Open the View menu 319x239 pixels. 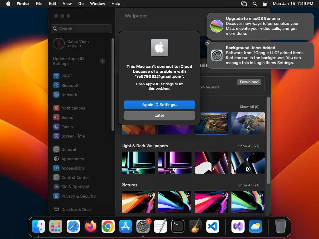tap(67, 4)
